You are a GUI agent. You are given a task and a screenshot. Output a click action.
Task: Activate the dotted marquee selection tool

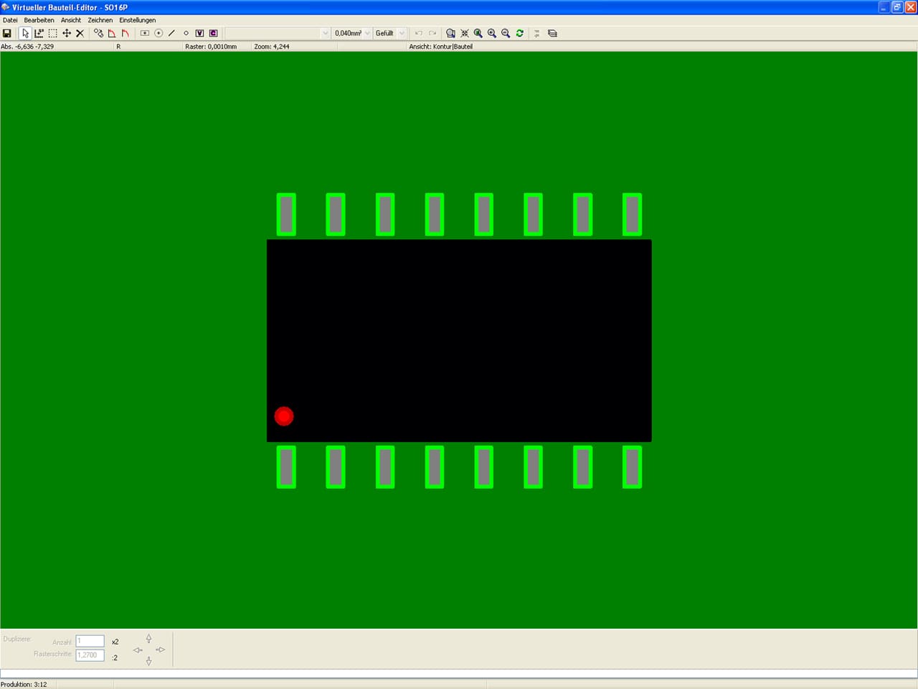point(52,33)
